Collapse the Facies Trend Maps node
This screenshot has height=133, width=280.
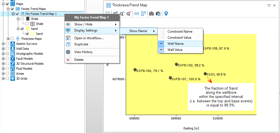click(x=8, y=9)
